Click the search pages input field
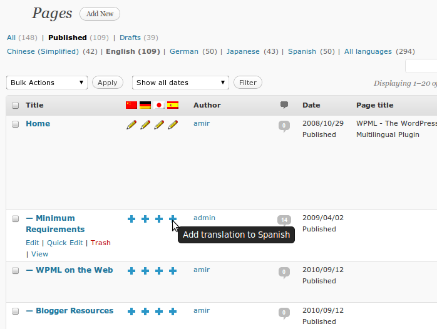Screen dimensions: 437x329 (x=421, y=66)
